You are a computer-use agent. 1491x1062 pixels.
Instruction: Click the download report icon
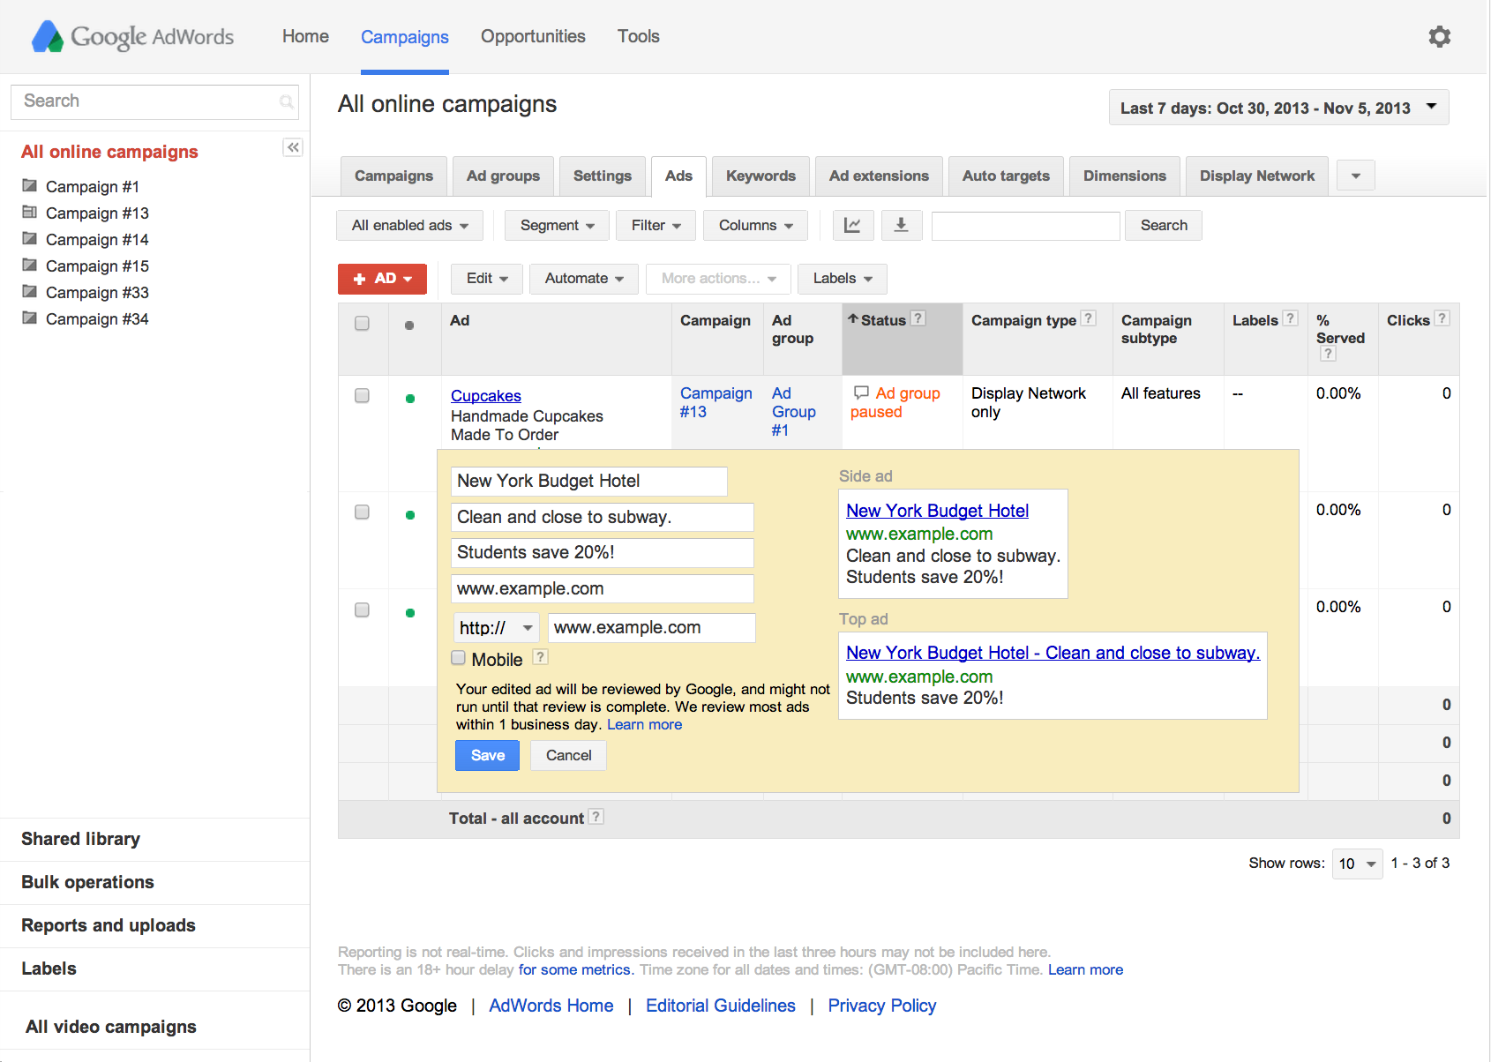coord(901,225)
